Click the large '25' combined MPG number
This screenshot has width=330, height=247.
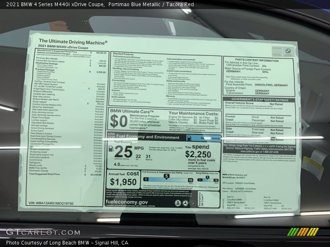point(123,151)
